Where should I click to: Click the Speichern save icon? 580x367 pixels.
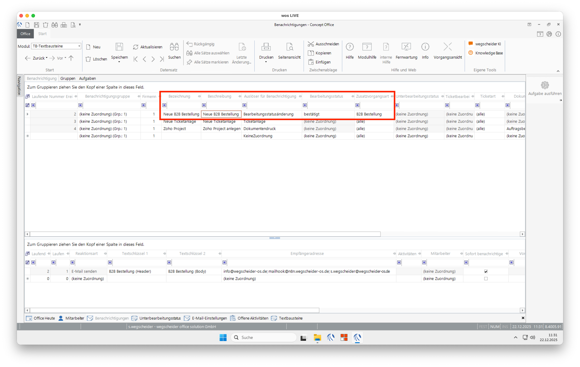tap(119, 47)
